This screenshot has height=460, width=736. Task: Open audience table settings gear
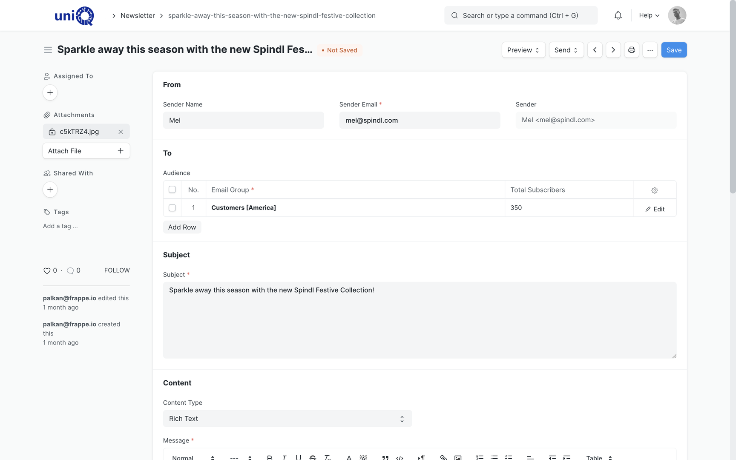coord(655,190)
